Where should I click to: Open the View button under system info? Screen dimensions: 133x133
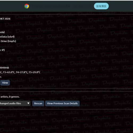(5, 83)
